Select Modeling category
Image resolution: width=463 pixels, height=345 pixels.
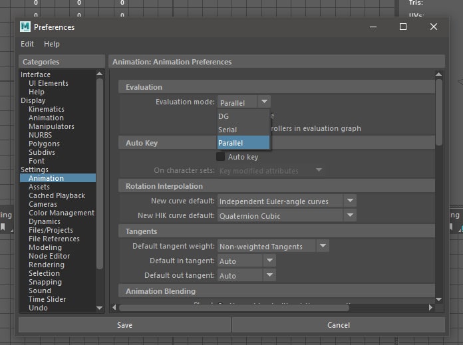pyautogui.click(x=45, y=247)
